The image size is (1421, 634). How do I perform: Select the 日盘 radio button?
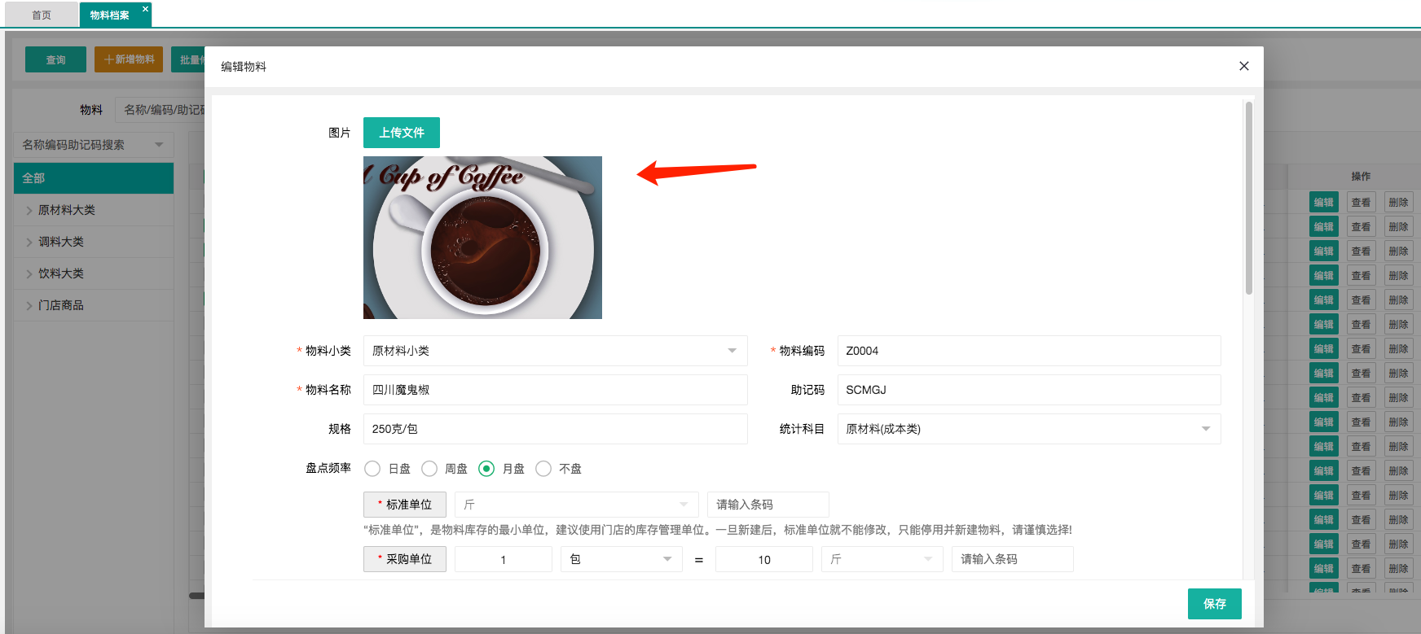(372, 469)
